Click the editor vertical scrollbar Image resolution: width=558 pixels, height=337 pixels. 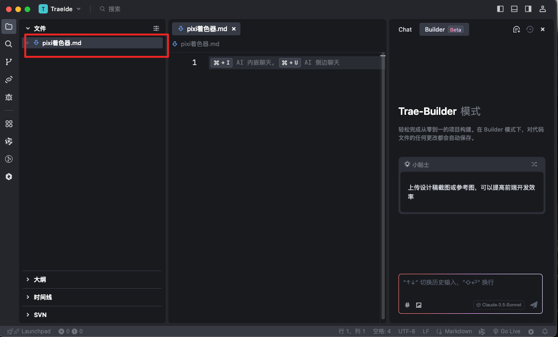(383, 186)
